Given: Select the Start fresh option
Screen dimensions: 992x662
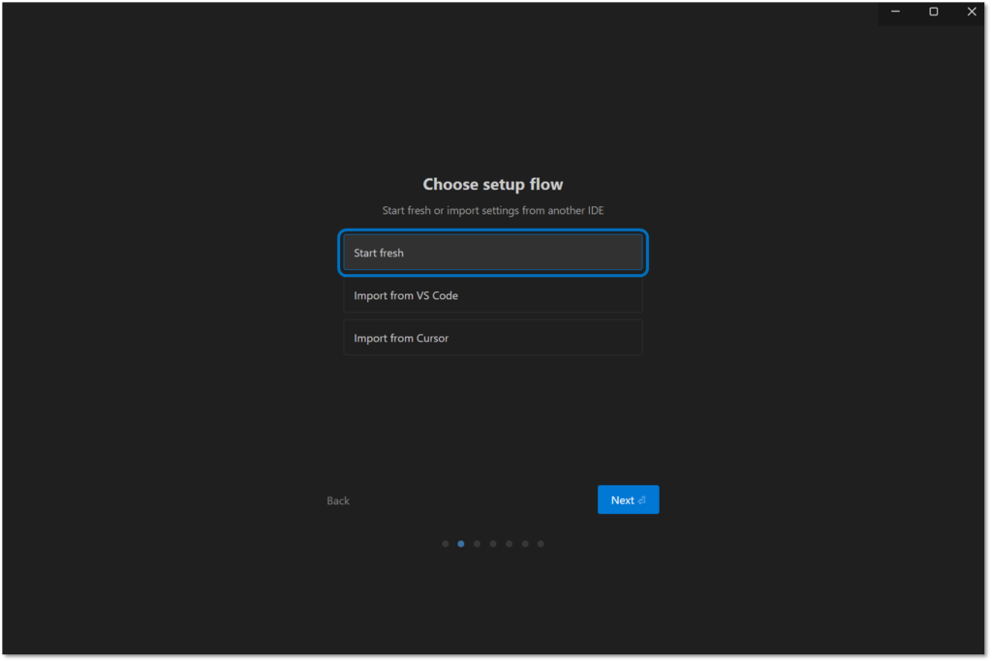Looking at the screenshot, I should coord(492,253).
